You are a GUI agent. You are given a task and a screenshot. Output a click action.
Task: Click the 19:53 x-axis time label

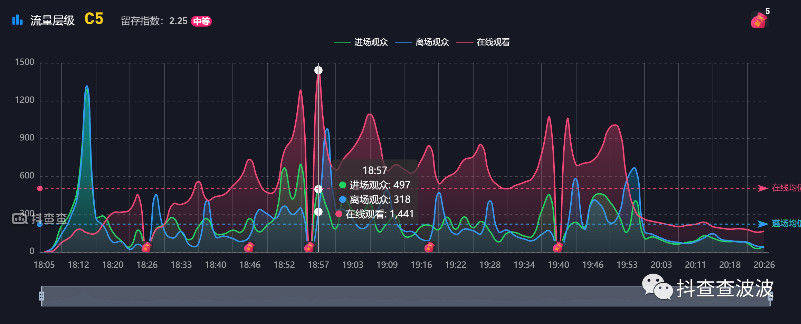627,265
